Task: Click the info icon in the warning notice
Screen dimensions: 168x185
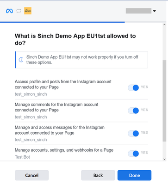Action: pyautogui.click(x=21, y=60)
